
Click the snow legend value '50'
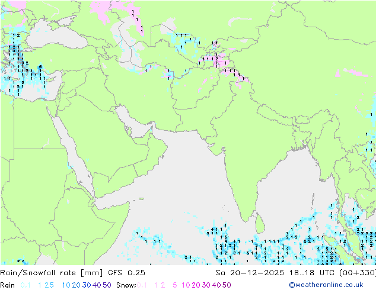coord(227,285)
